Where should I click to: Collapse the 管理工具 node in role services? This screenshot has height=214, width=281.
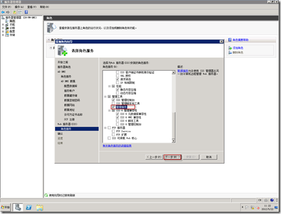coord(105,97)
